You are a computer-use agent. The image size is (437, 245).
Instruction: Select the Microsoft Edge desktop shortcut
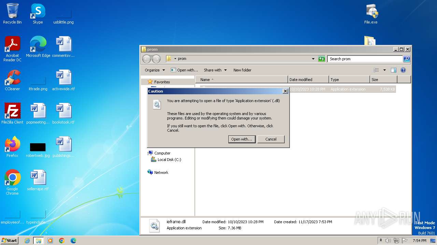coord(38,47)
